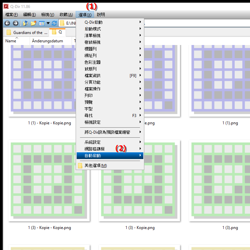Open the 說明 menu

pos(101,15)
